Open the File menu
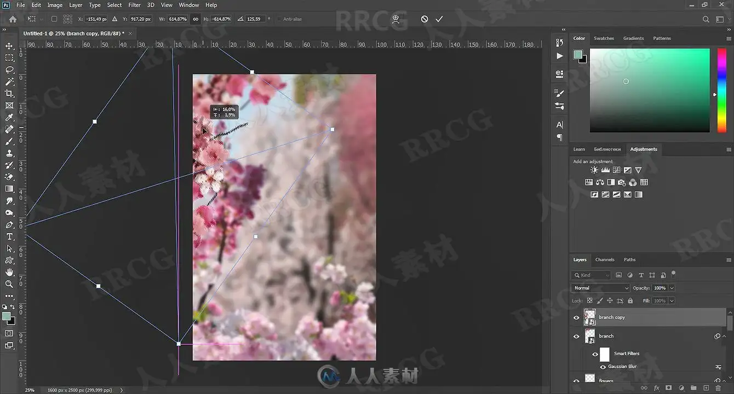The image size is (734, 394). (21, 5)
